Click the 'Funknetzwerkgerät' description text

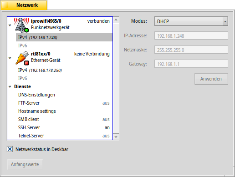tap(50, 27)
